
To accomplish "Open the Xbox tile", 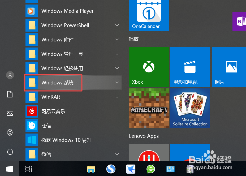I will [x=149, y=67].
